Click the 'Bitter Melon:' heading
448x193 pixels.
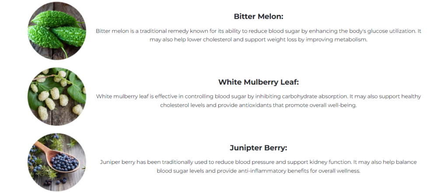pos(258,16)
